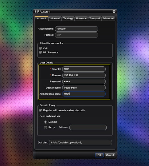Close the SIP Account dialog
149x166 pixels.
[x=114, y=11]
